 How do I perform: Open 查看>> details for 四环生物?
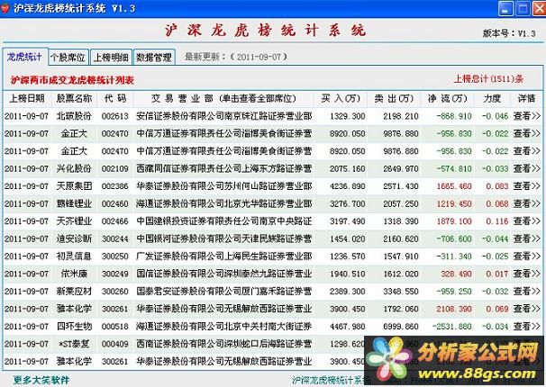point(526,327)
